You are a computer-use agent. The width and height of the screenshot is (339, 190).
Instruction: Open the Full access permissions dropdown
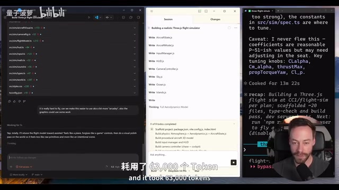click(24, 167)
